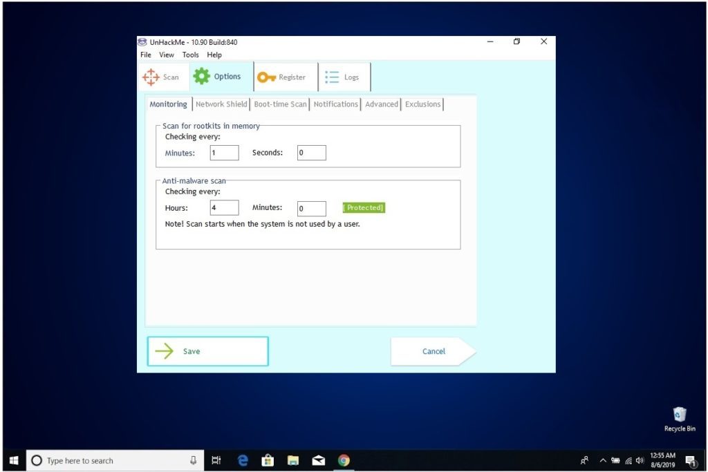The height and width of the screenshot is (472, 708).
Task: Open Microsoft Edge from the taskbar
Action: point(242,460)
